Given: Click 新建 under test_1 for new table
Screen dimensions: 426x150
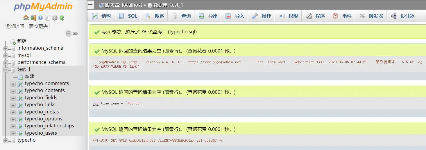Looking at the screenshot, I should click(30, 77).
